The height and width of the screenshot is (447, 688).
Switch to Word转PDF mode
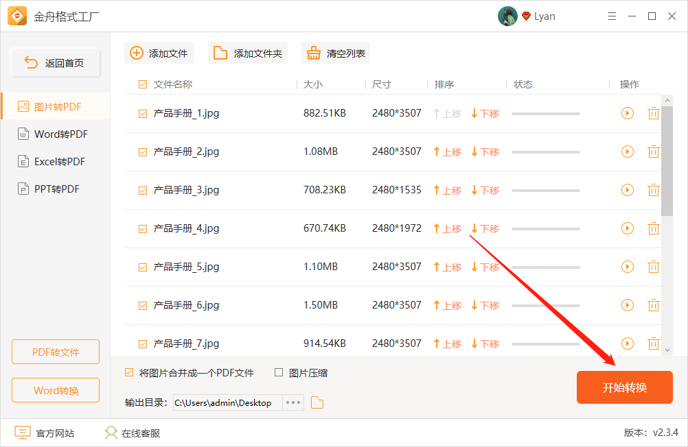pos(56,134)
